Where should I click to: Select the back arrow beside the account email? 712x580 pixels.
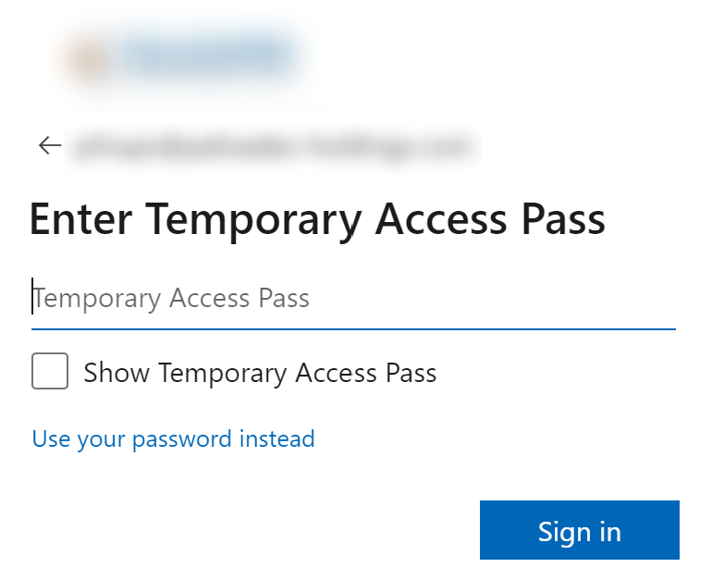point(50,145)
